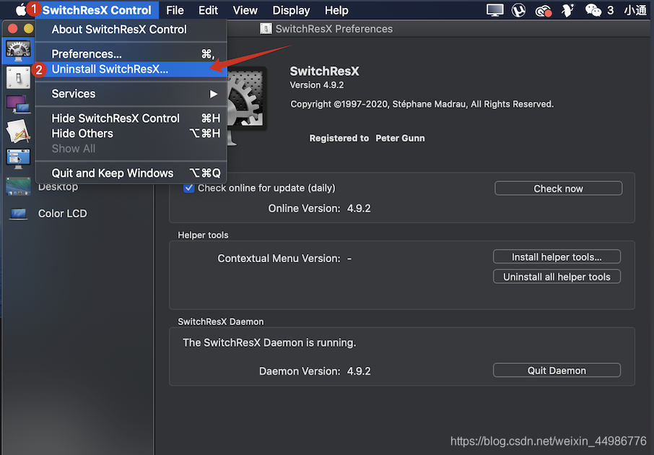The width and height of the screenshot is (654, 455).
Task: Click the Daemon Version: 4.9.2 text
Action: point(315,371)
